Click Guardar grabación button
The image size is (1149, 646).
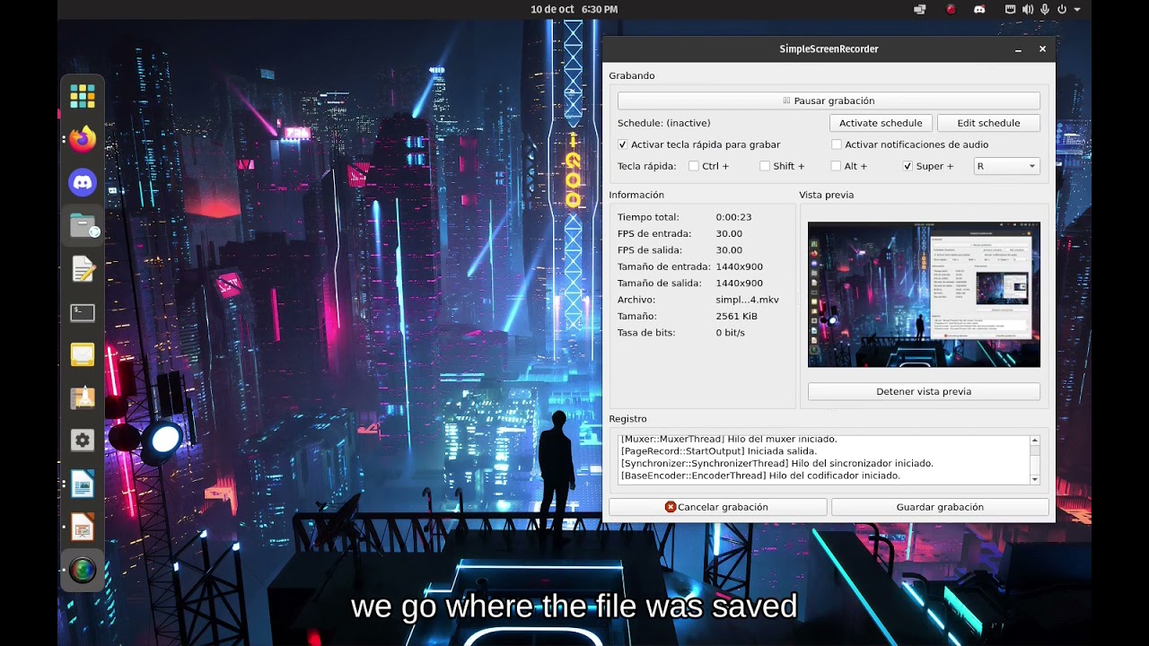(940, 507)
